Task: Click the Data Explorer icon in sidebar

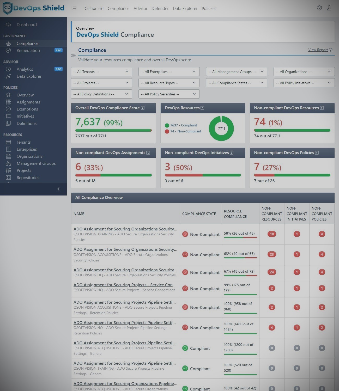Action: click(x=8, y=76)
